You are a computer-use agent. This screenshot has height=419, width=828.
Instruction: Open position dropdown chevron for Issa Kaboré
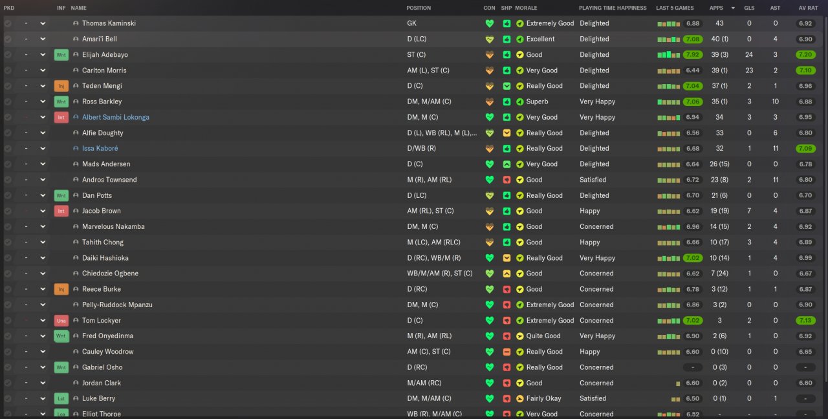point(43,149)
